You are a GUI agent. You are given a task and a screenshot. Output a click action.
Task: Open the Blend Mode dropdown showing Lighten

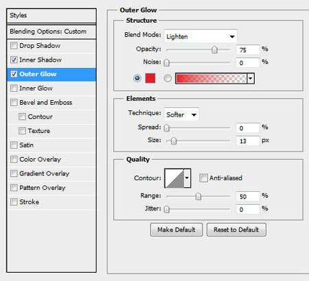[x=201, y=36]
